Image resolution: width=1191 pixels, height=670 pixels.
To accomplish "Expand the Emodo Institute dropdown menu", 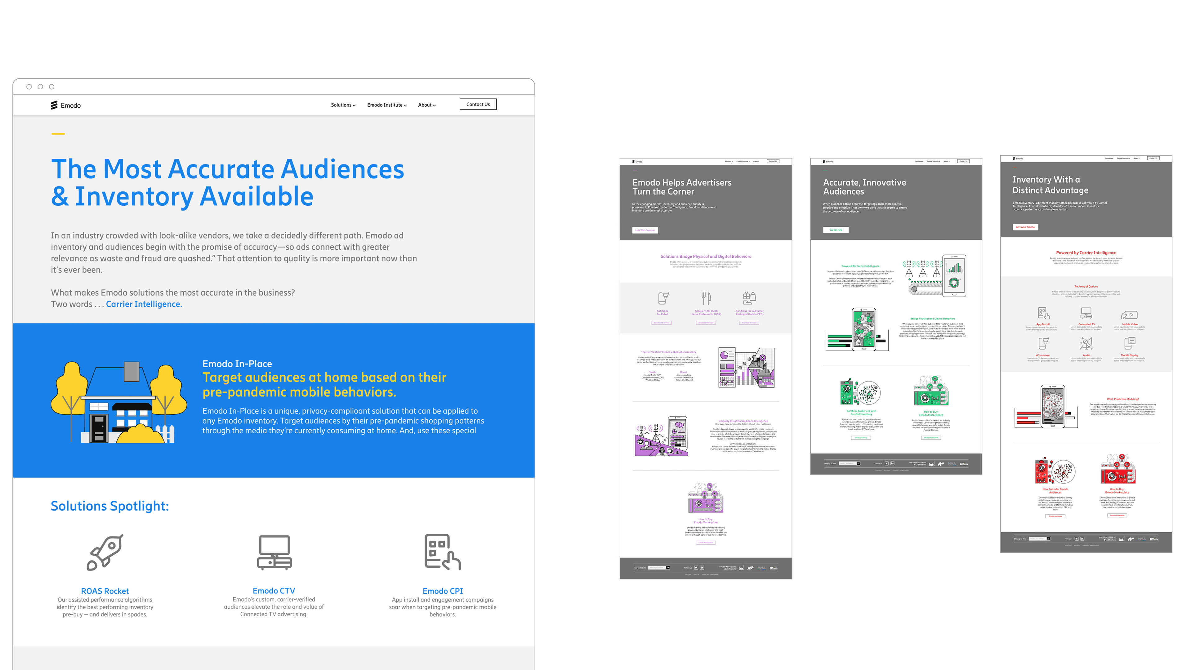I will point(387,105).
